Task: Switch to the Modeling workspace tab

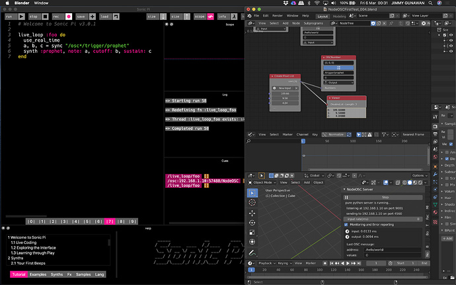Action: point(340,17)
